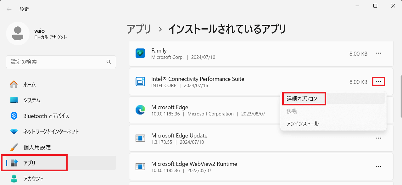Click the Family app icon
The width and height of the screenshot is (402, 185).
pyautogui.click(x=140, y=53)
